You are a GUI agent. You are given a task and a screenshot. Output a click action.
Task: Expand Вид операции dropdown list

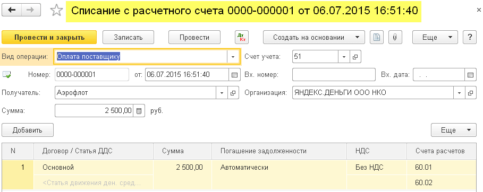[x=233, y=57]
